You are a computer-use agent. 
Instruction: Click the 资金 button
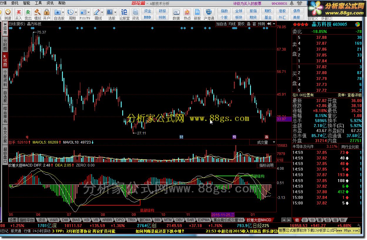[x=148, y=11]
